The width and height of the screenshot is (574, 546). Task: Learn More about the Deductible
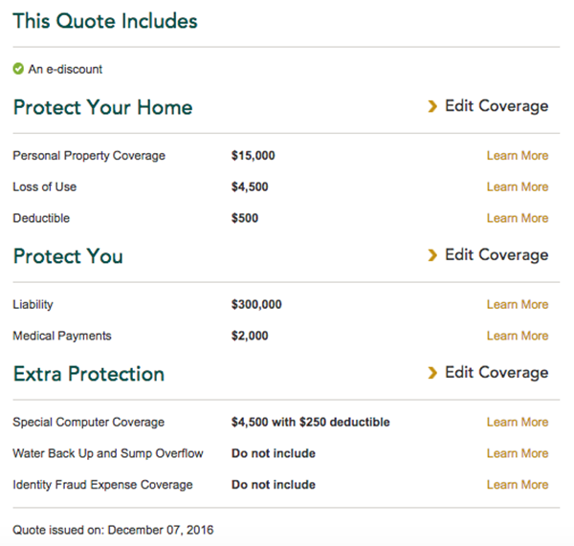pyautogui.click(x=518, y=218)
